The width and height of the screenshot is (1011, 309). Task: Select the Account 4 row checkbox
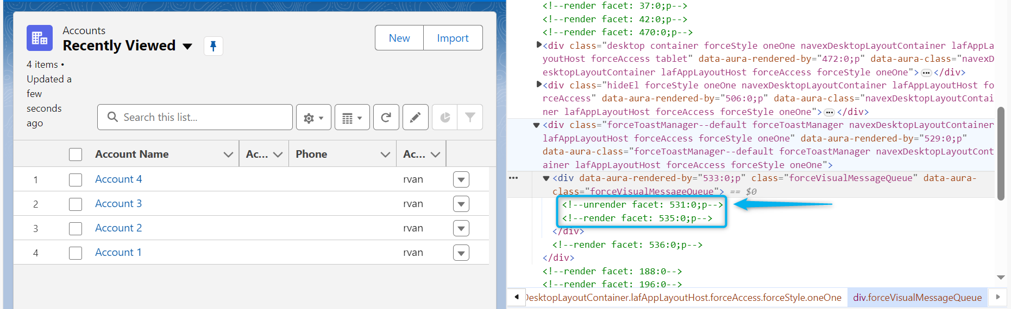tap(76, 179)
